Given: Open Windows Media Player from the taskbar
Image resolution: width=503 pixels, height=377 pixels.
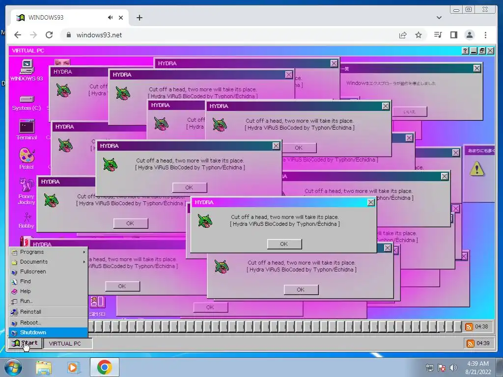Looking at the screenshot, I should coord(73,368).
